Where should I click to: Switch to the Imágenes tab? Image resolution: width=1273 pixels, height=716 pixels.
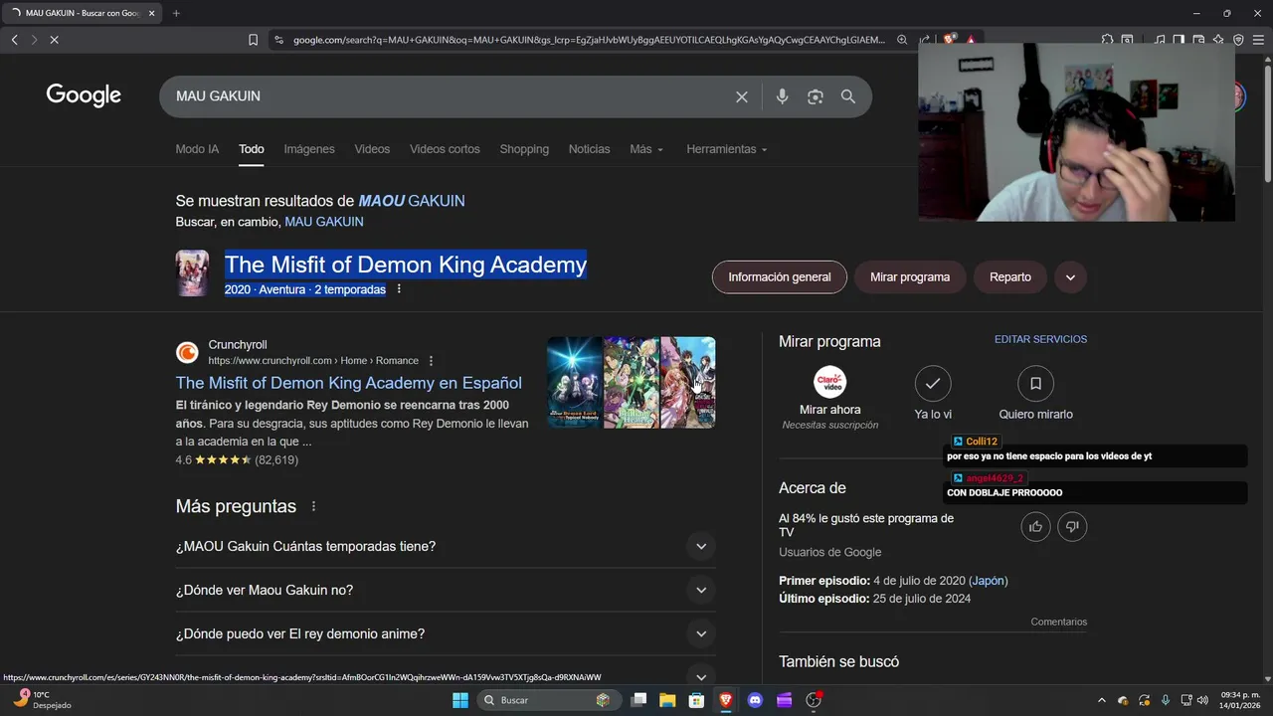click(x=309, y=149)
